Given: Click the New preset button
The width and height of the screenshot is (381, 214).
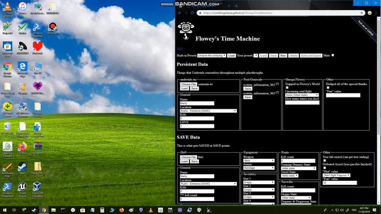Looking at the screenshot, I should [283, 55].
